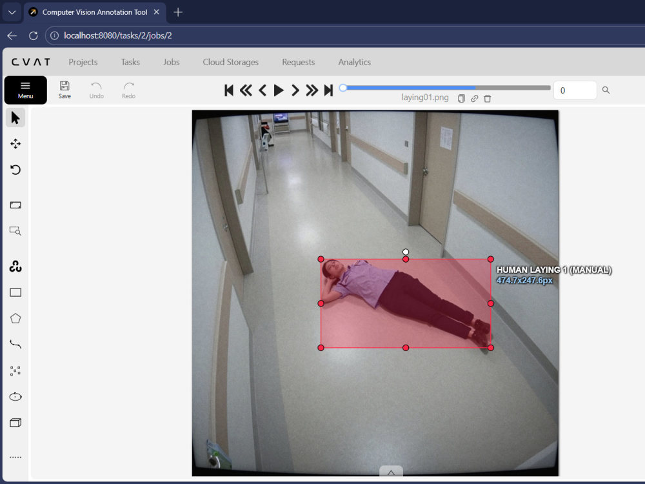Open the browser tab search dropdown

(x=12, y=12)
